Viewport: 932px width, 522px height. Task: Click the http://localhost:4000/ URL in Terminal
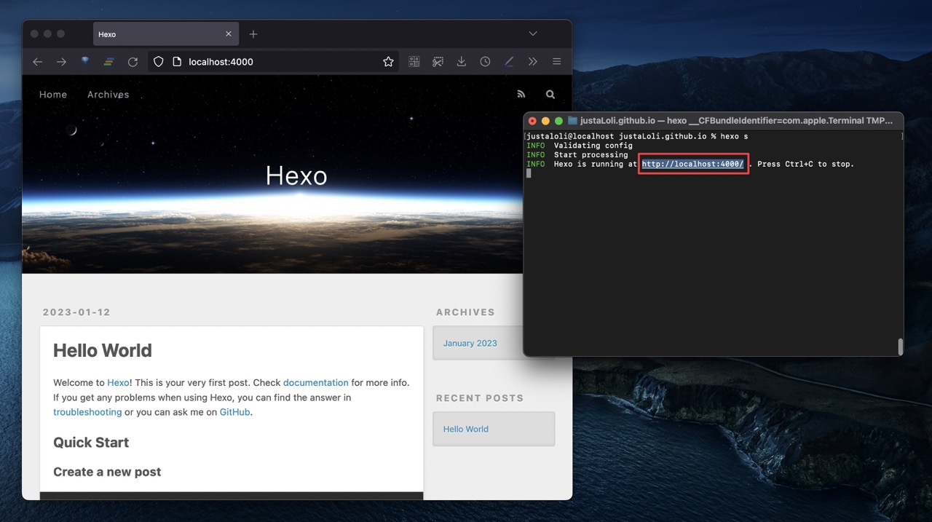tap(692, 165)
